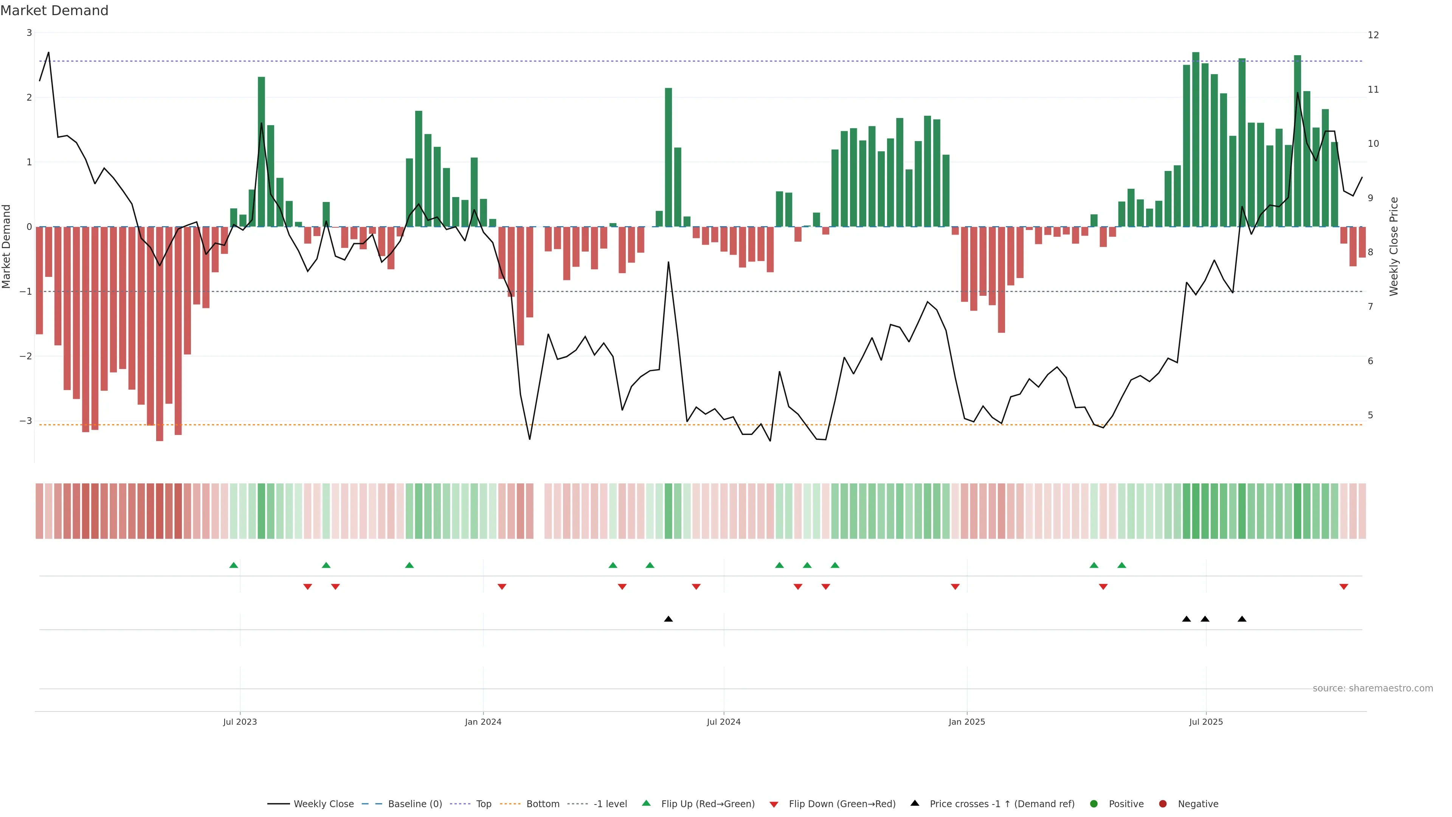The image size is (1452, 817).
Task: Toggle the -1 level legend entry
Action: [610, 803]
